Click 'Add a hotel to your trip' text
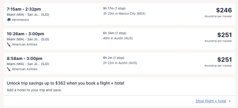238x108 pixels. (x=34, y=90)
